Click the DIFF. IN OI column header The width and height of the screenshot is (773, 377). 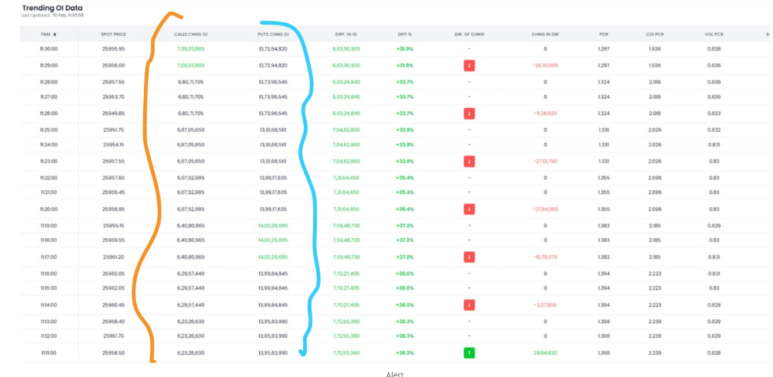point(346,35)
